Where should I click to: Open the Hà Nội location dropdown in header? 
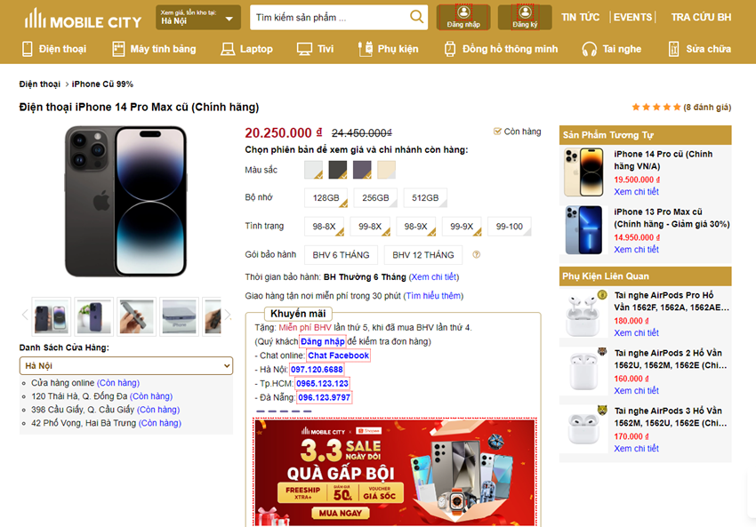point(197,18)
